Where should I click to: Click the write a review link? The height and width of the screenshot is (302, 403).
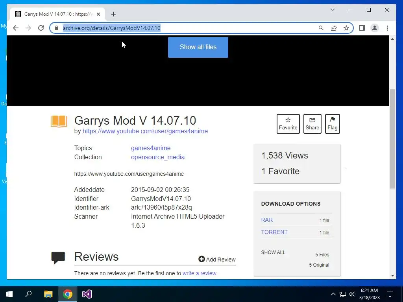[200, 274]
